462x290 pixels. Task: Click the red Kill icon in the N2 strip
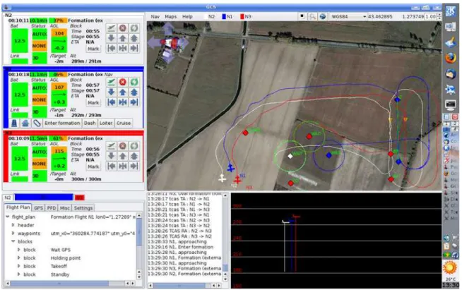point(123,28)
